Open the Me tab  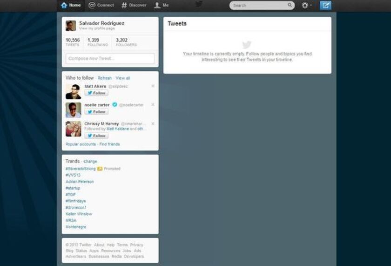162,5
